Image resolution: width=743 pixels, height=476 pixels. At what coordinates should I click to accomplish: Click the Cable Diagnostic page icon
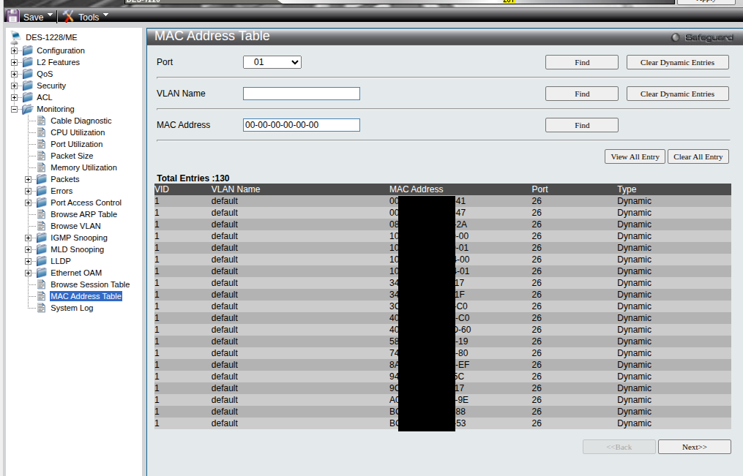[x=42, y=121]
